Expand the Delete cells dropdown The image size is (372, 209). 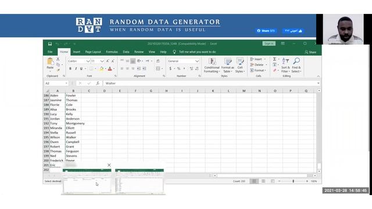[x=266, y=64]
